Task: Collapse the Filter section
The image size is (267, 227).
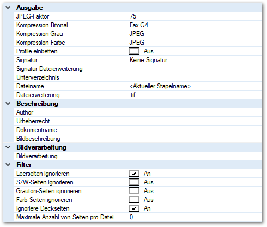Action: coord(8,165)
